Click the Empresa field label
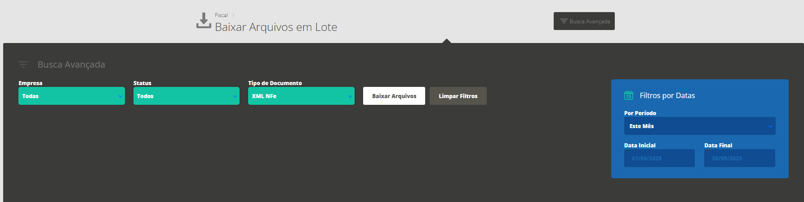Screen dimensions: 804x202 (31, 83)
